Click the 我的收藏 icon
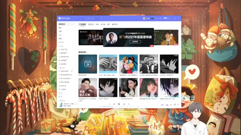 [x=59, y=64]
